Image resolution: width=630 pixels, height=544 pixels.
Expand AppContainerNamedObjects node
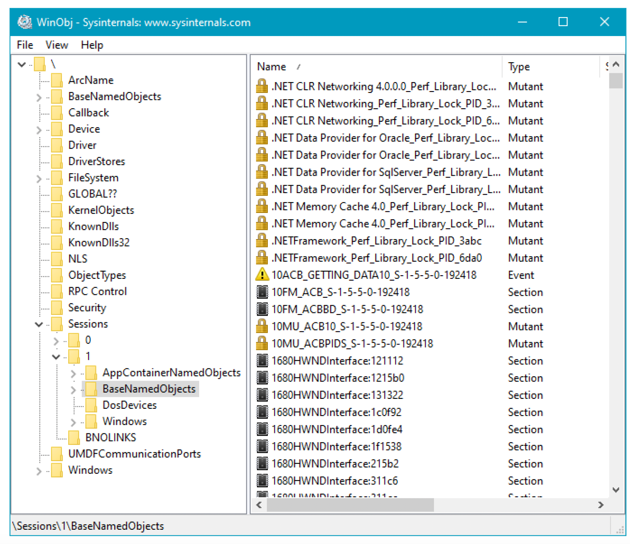pos(73,373)
